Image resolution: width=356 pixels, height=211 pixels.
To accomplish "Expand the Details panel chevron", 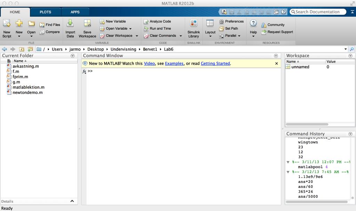I will [x=72, y=201].
